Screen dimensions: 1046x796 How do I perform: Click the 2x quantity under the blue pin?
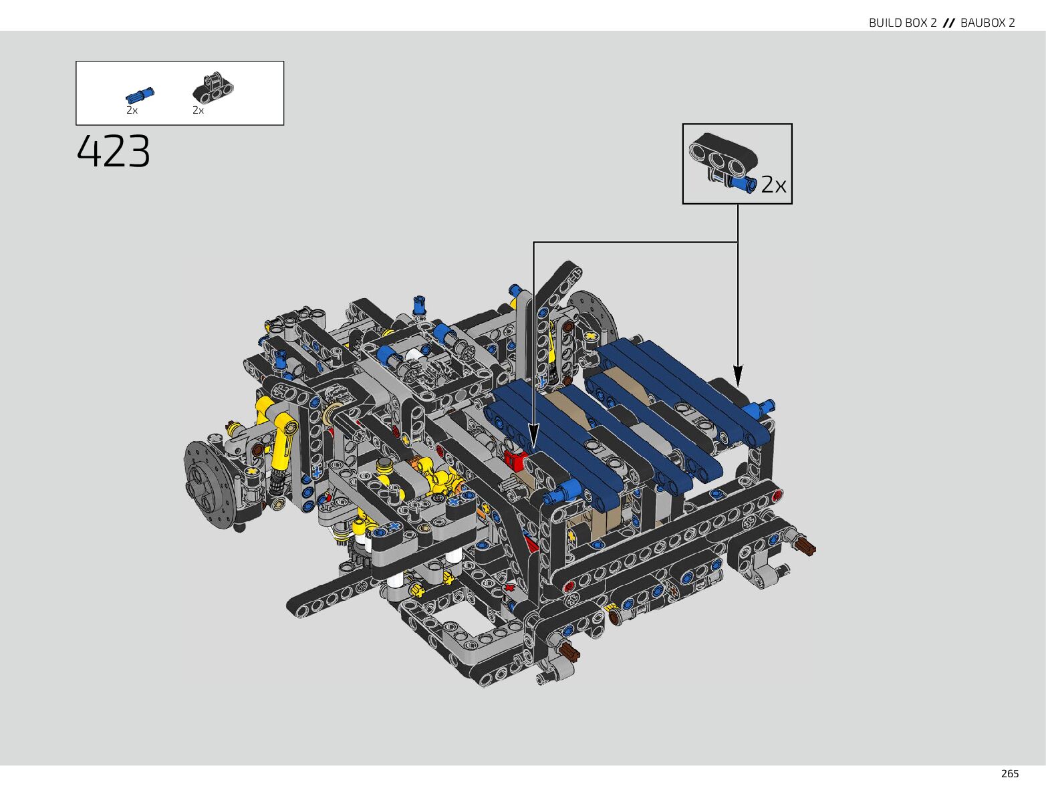pos(132,111)
